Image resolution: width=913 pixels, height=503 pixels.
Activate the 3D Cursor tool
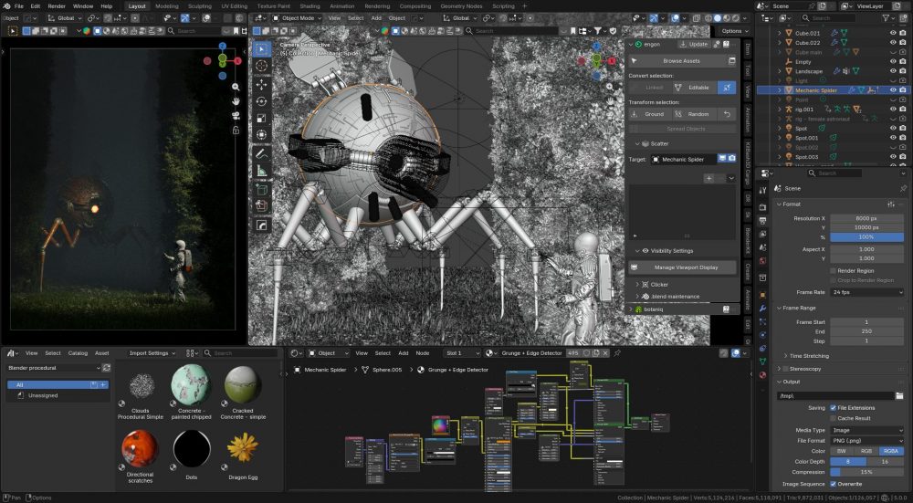(x=262, y=66)
